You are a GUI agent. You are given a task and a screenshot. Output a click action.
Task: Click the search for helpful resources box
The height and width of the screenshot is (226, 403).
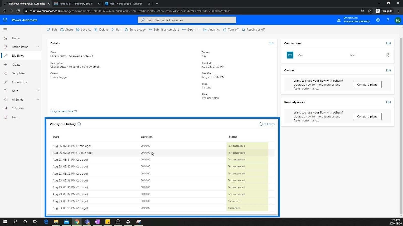[x=187, y=20]
